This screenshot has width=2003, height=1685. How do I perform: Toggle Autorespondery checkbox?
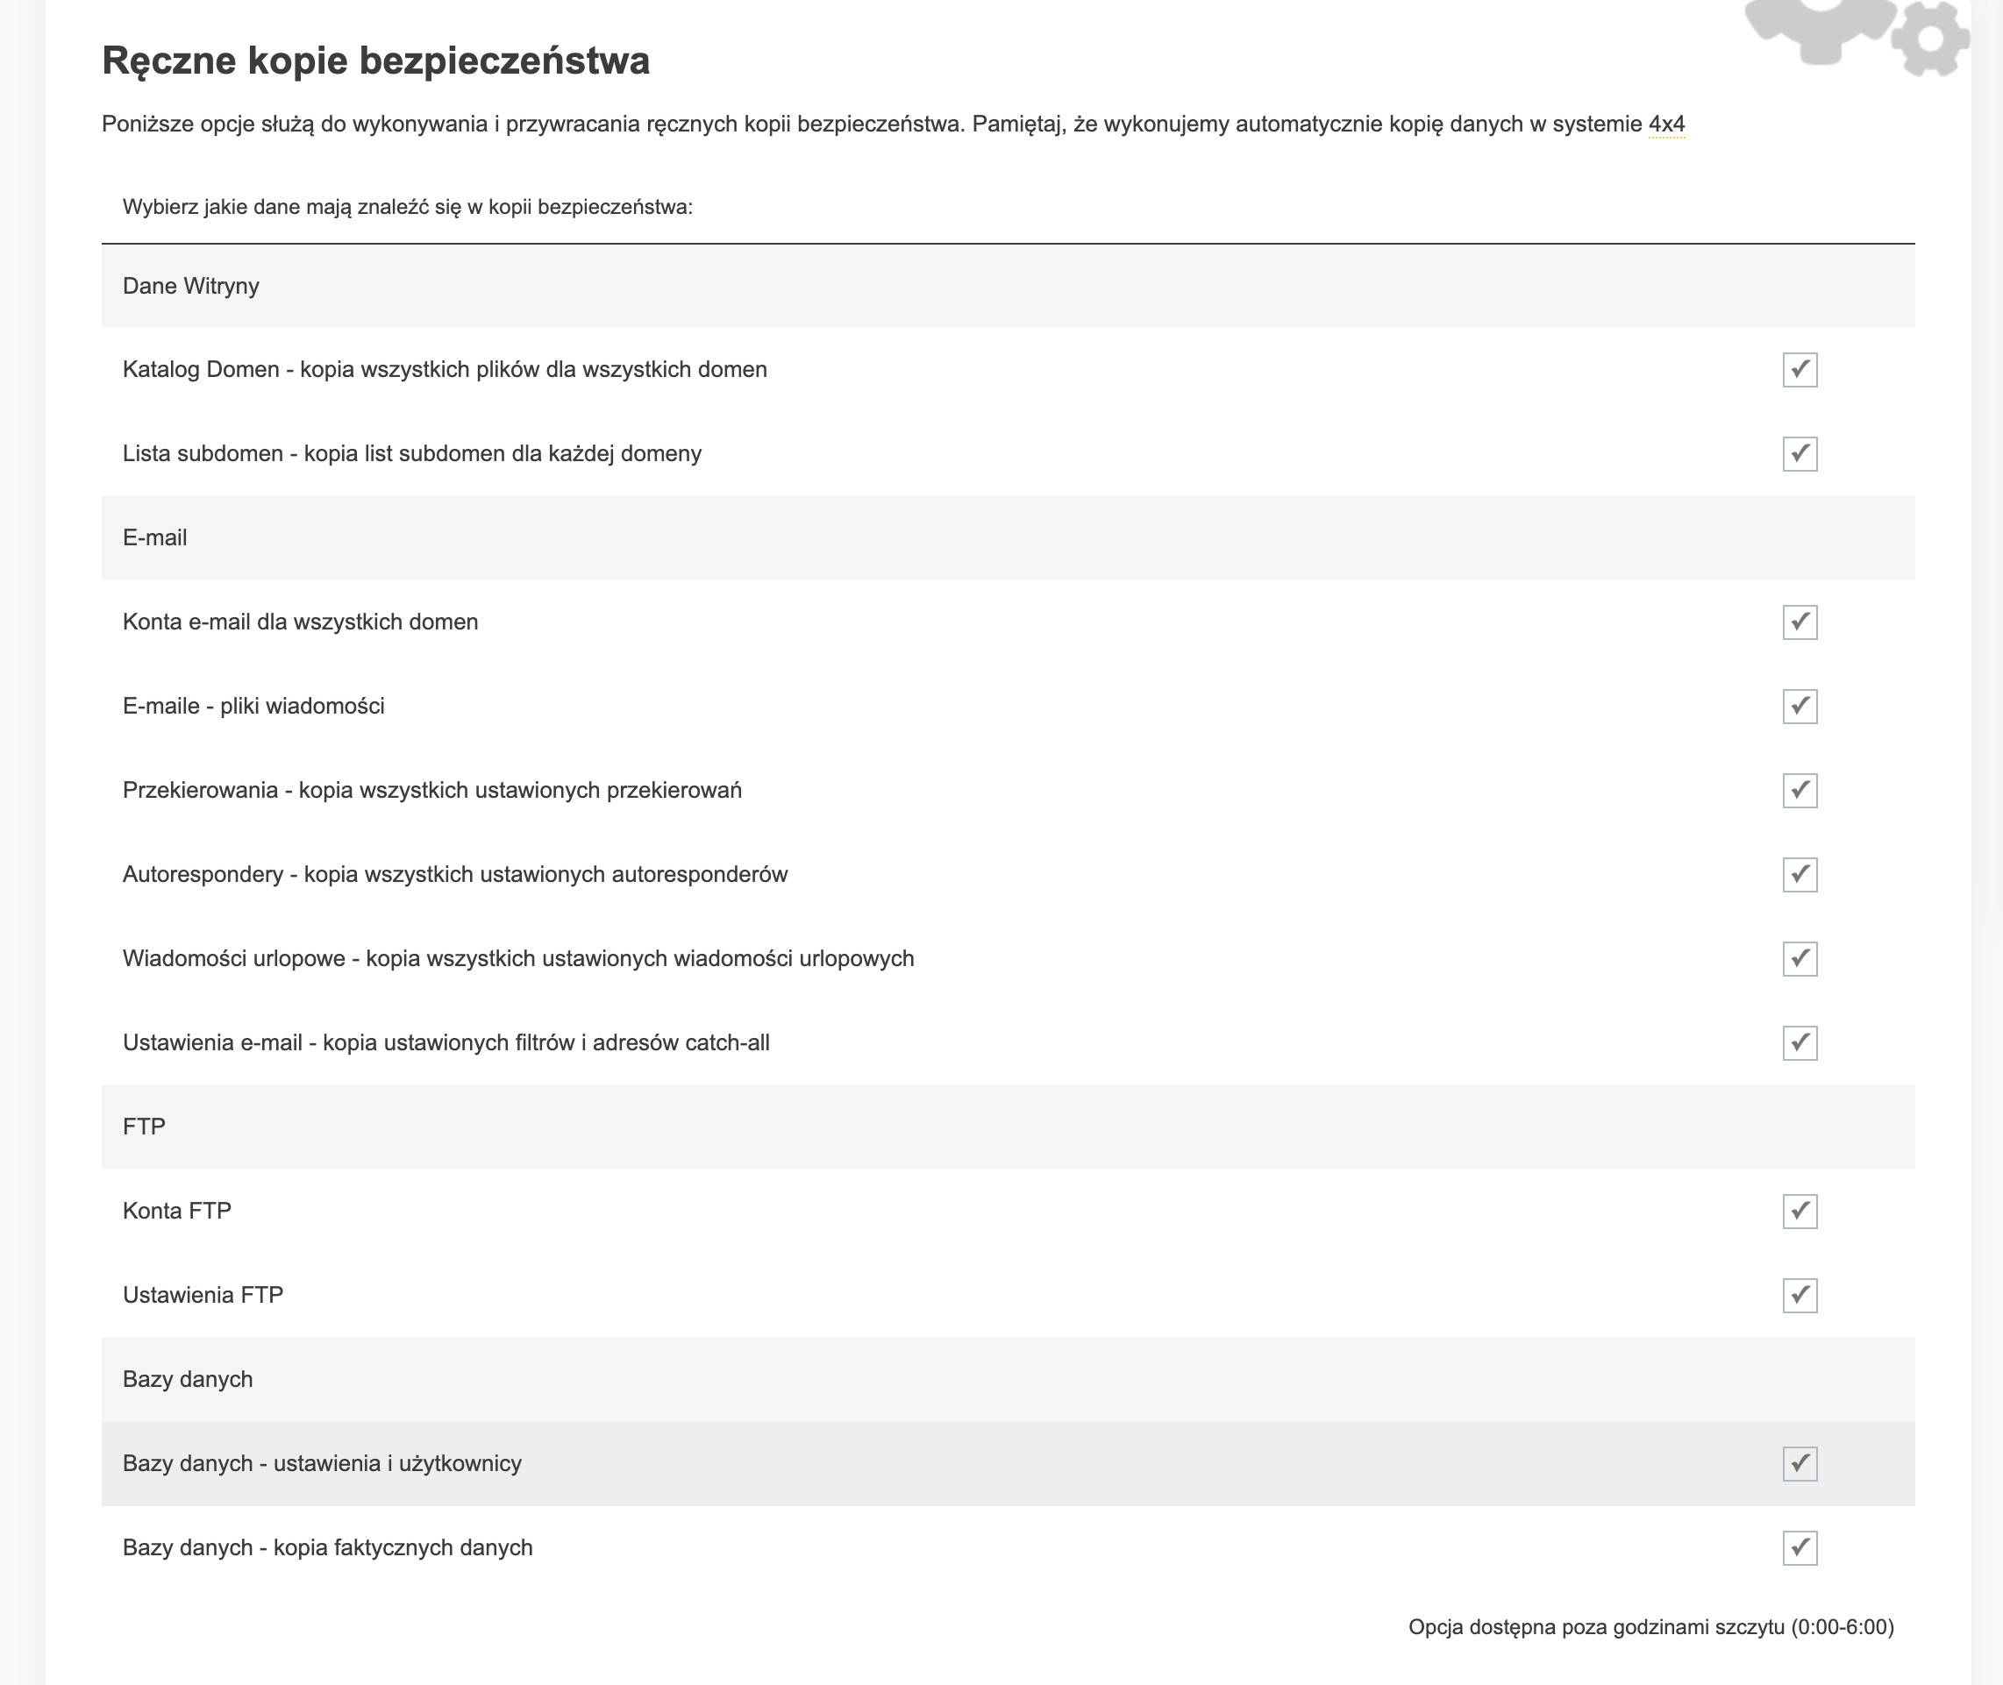pyautogui.click(x=1800, y=874)
